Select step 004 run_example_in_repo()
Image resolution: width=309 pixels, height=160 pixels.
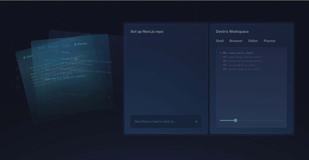coord(240,65)
